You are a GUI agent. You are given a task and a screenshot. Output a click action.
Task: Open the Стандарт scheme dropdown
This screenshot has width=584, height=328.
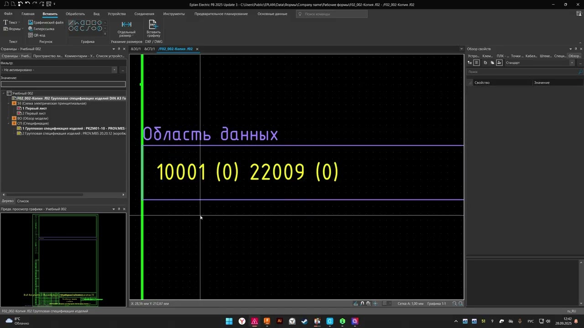(572, 63)
